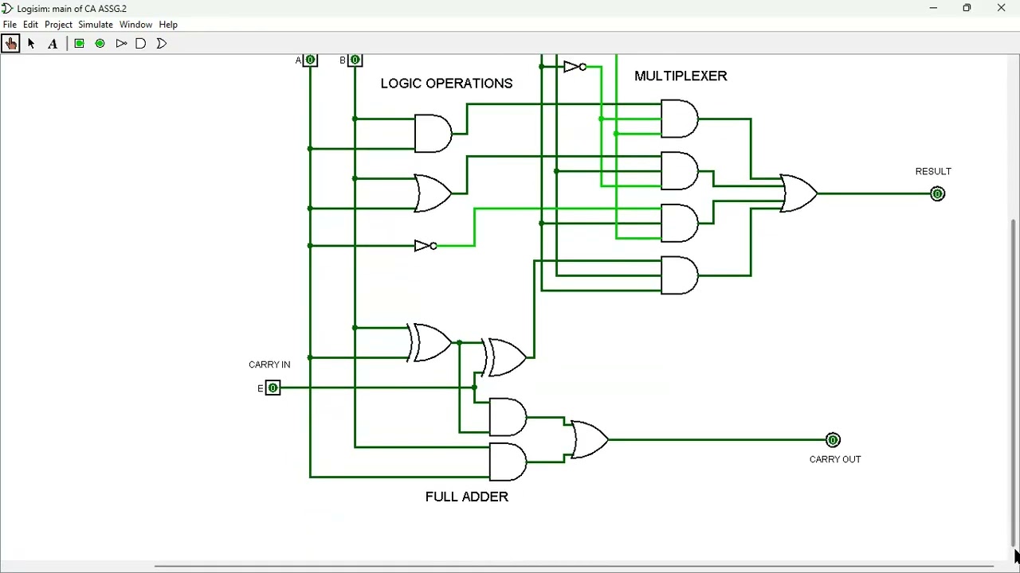Select the arrow Edit tool

click(x=31, y=44)
